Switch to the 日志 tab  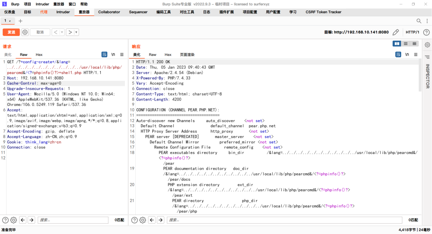[206, 12]
